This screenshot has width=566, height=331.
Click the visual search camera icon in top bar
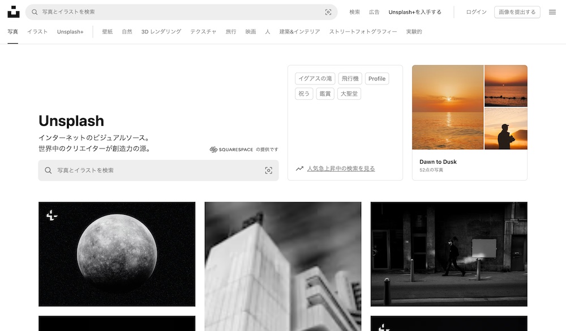click(x=328, y=12)
